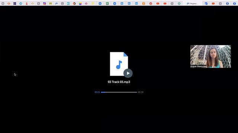Switch to the active Яндекс tab
This screenshot has width=238, height=133.
[193, 3]
